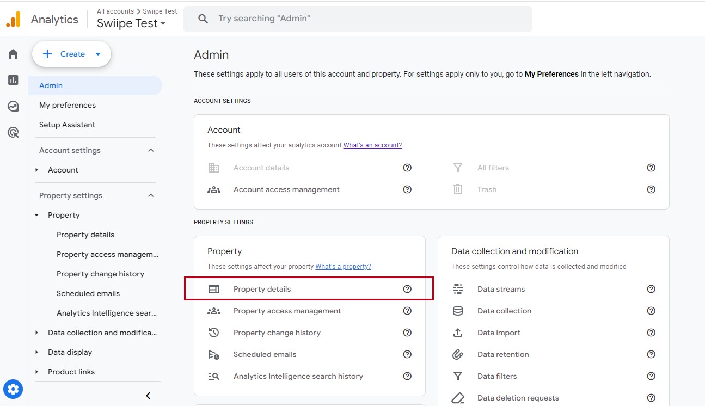Screen dimensions: 705x406
Task: Open the Advertising icon in left rail
Action: click(13, 132)
